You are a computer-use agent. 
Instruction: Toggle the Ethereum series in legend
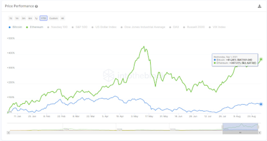[x=35, y=27]
